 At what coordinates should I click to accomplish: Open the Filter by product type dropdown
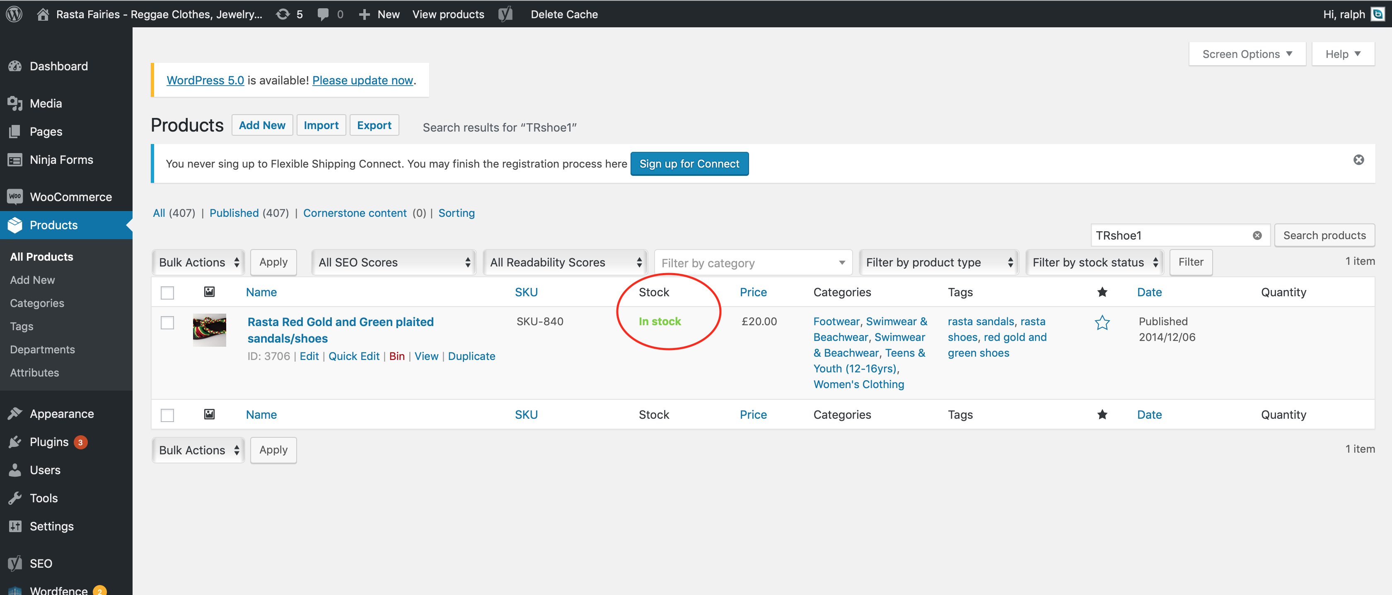[x=939, y=262]
